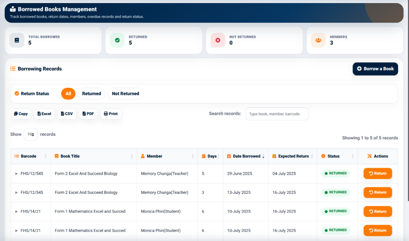
Task: Focus the Search records input field
Action: coord(277,114)
